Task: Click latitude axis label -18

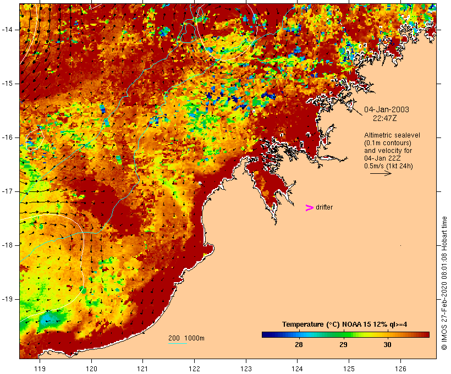Action: [x=7, y=245]
